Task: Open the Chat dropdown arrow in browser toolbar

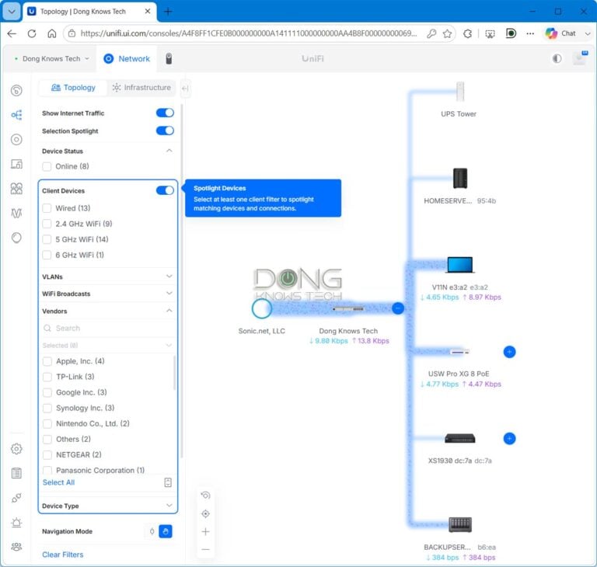Action: 588,33
